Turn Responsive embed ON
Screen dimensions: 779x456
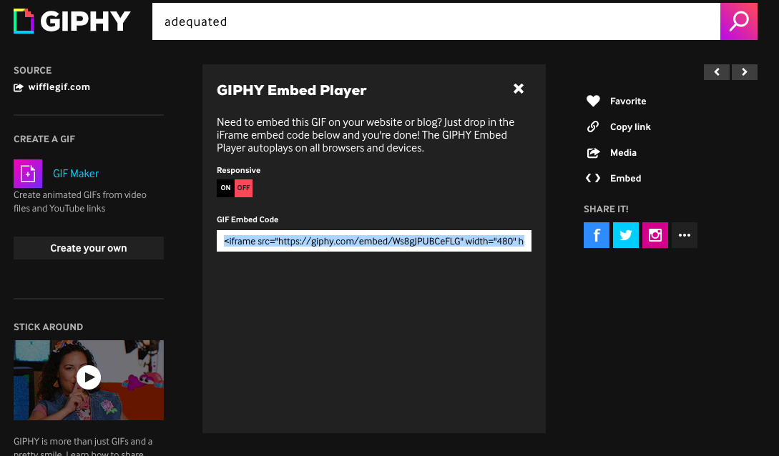(225, 188)
